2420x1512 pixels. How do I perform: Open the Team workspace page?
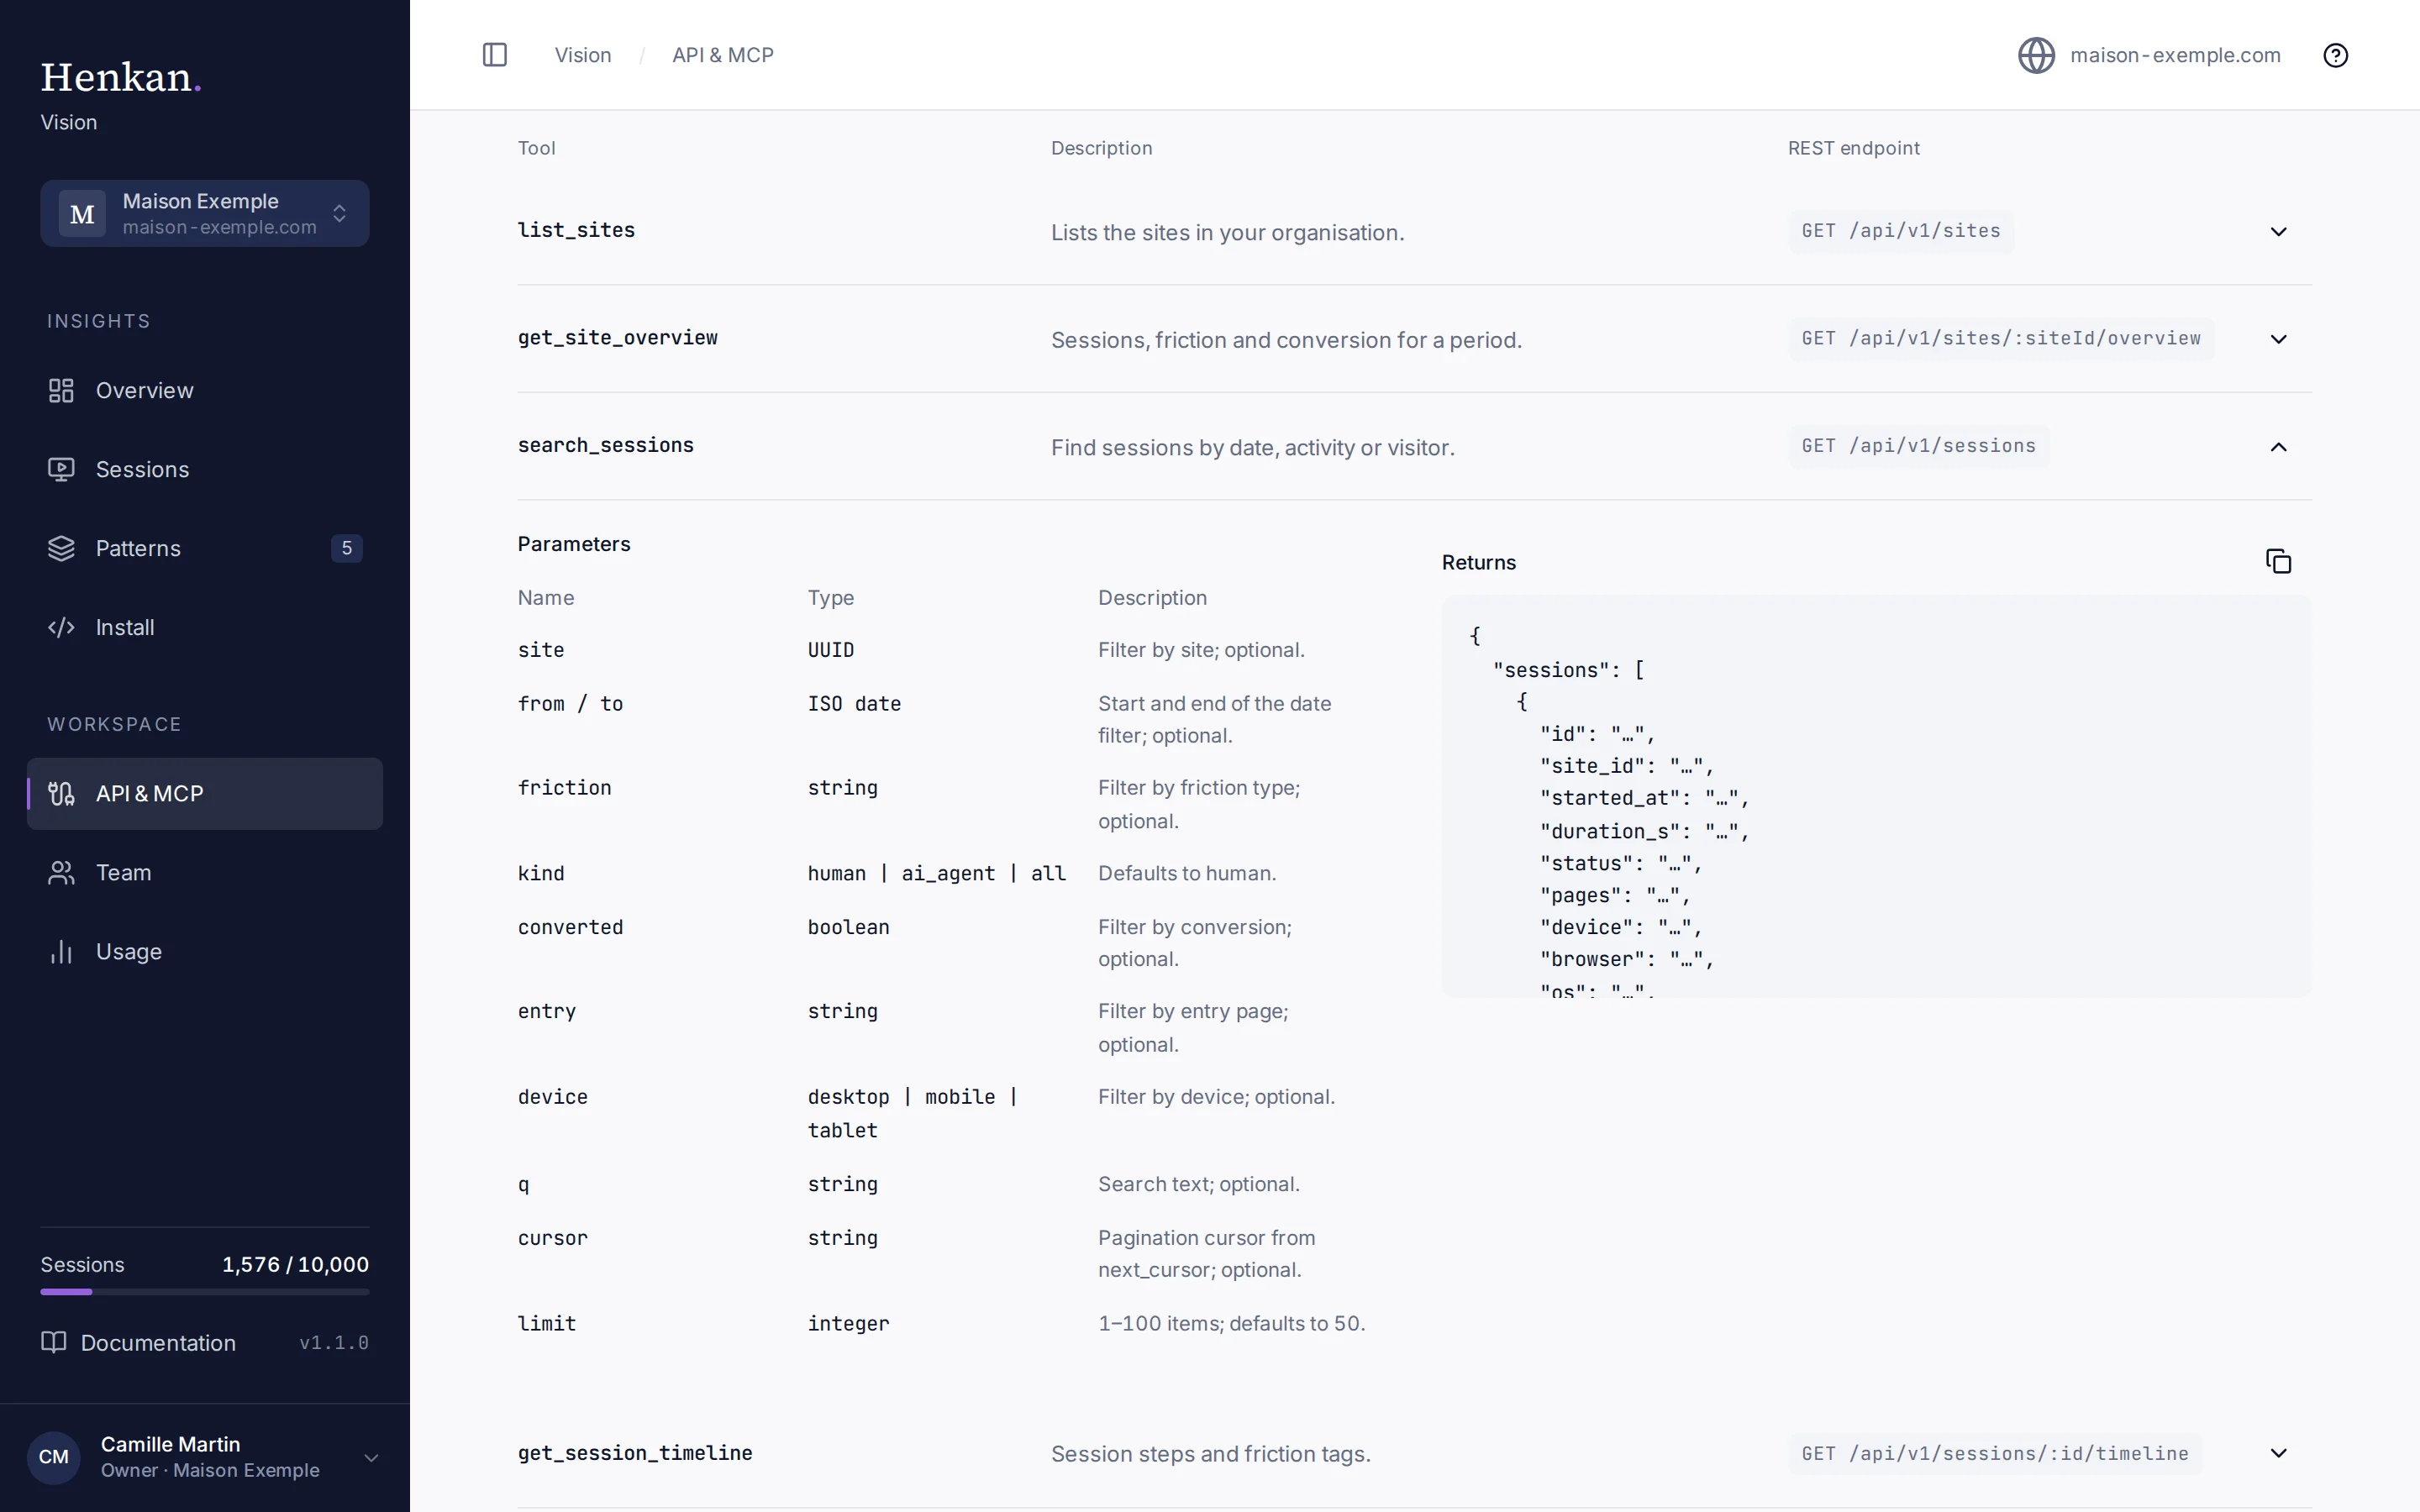(205, 873)
